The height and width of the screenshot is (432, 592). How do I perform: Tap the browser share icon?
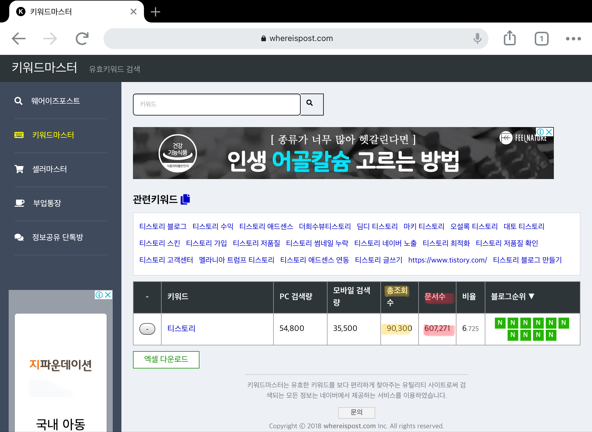510,38
